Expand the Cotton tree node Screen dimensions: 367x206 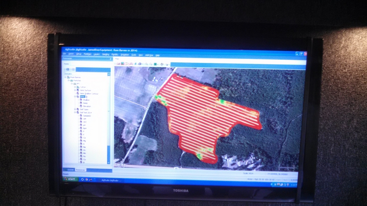pyautogui.click(x=75, y=87)
